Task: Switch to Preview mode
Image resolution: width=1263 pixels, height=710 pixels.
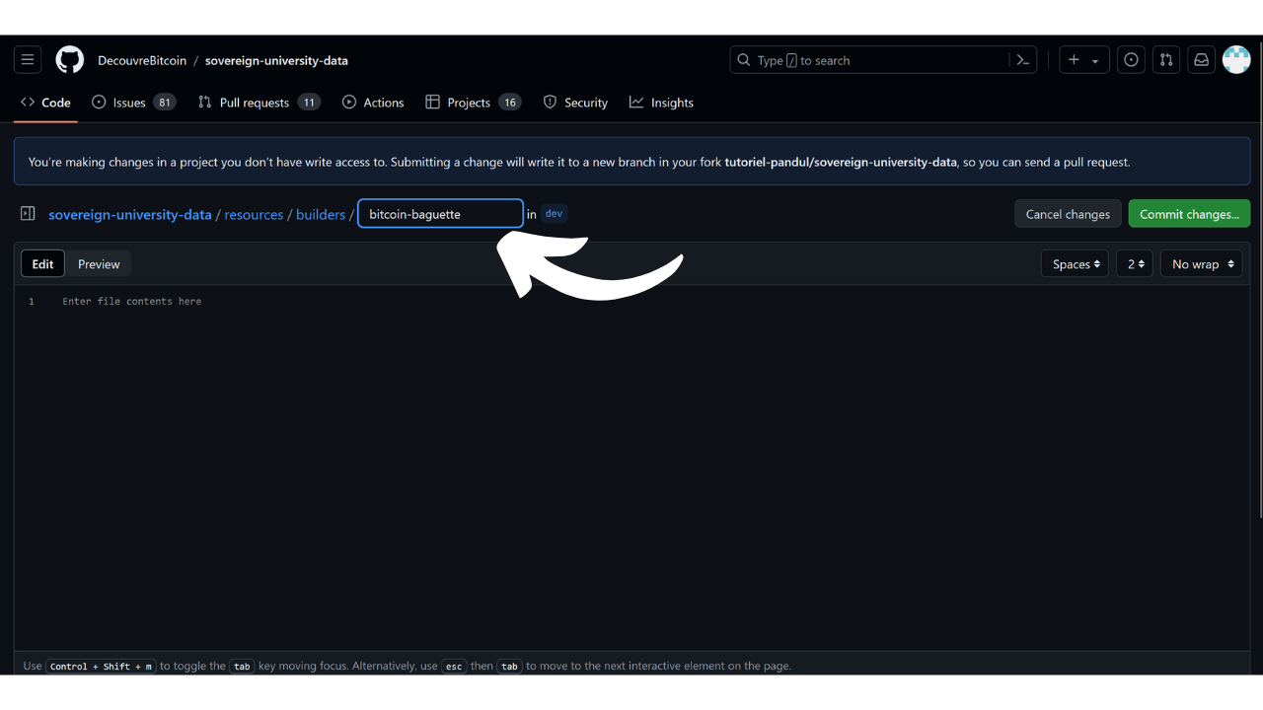Action: (99, 264)
